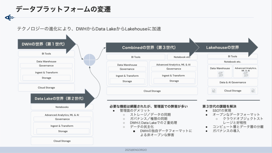Click the subtitle starting with テクノロジーの進化により
The width and height of the screenshot is (272, 153).
(x=89, y=29)
